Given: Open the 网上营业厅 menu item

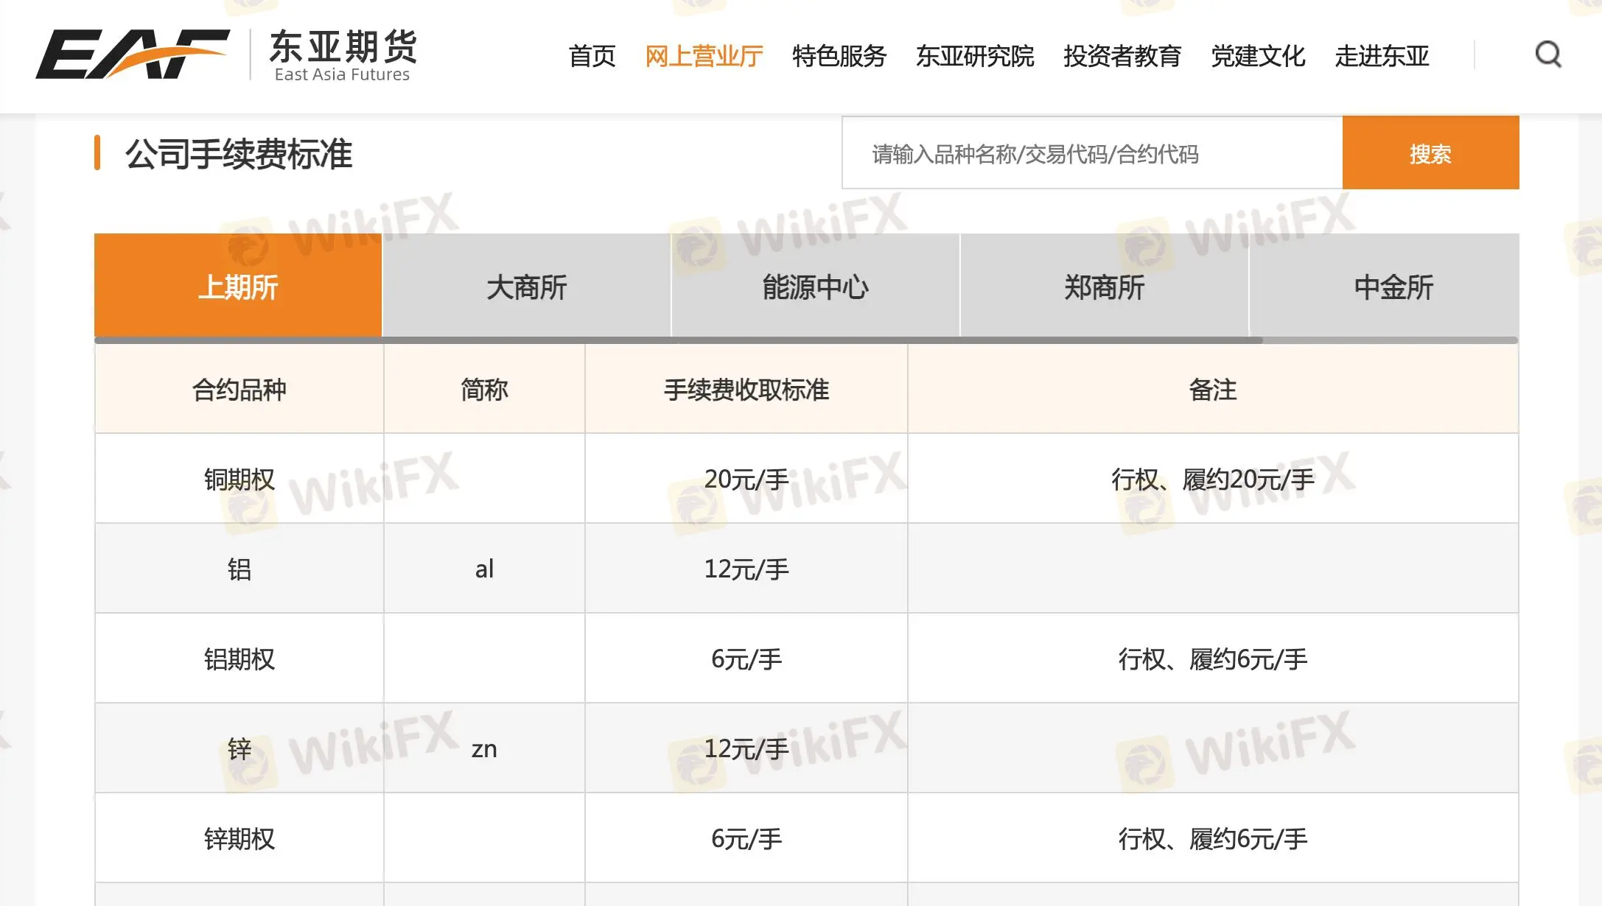Looking at the screenshot, I should 704,56.
